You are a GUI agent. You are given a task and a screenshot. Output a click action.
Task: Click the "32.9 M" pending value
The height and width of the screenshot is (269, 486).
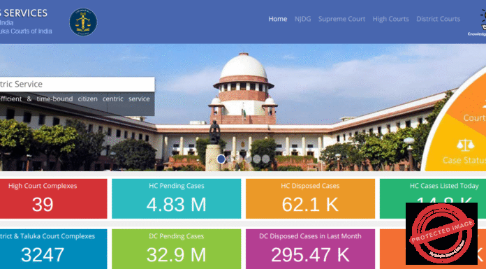(177, 255)
